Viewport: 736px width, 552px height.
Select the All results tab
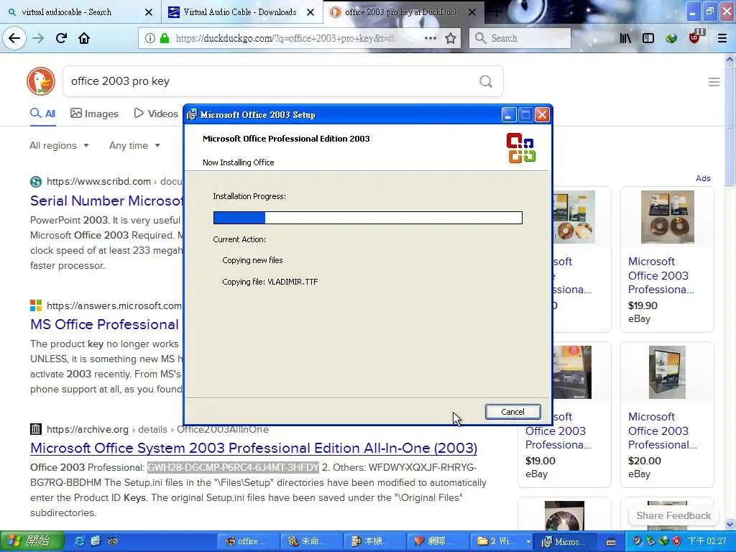pyautogui.click(x=42, y=114)
